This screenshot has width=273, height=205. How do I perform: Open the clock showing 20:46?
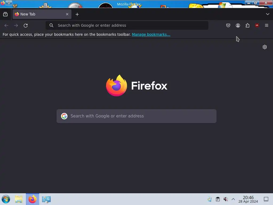248,199
